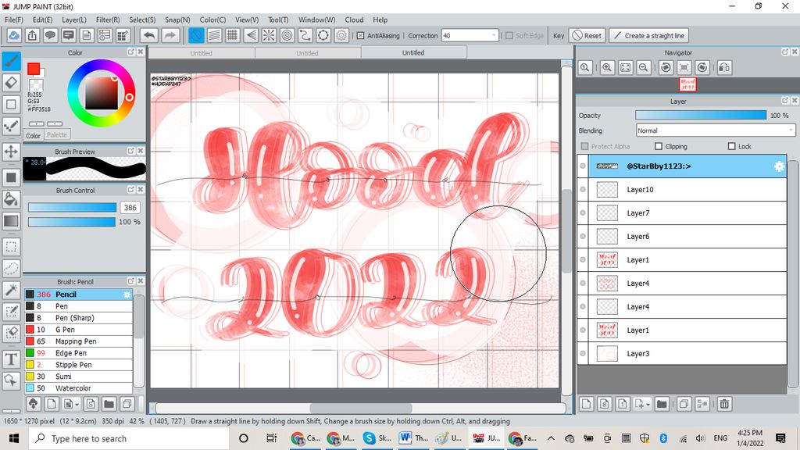Viewport: 800px width, 450px height.
Task: Open the Correction value dropdown
Action: point(494,36)
